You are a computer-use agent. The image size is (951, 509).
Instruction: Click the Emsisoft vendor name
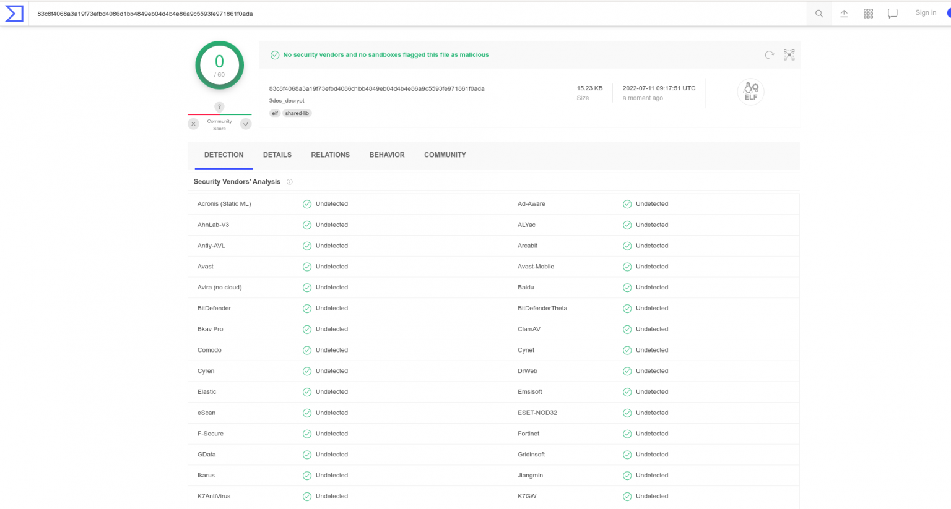(530, 392)
